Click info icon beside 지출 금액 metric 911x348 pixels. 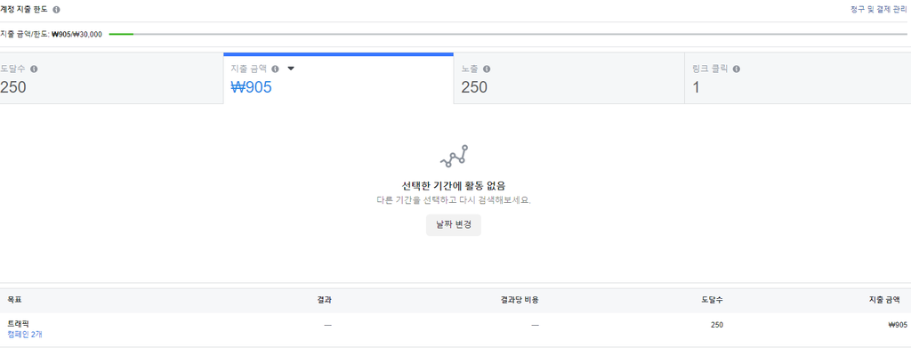(x=276, y=69)
